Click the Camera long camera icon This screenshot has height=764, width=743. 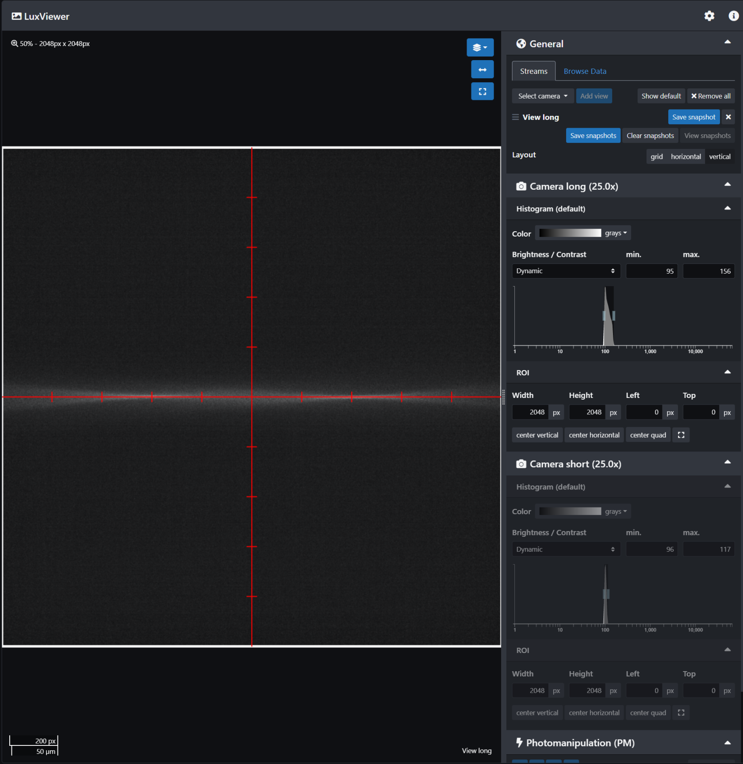click(521, 187)
